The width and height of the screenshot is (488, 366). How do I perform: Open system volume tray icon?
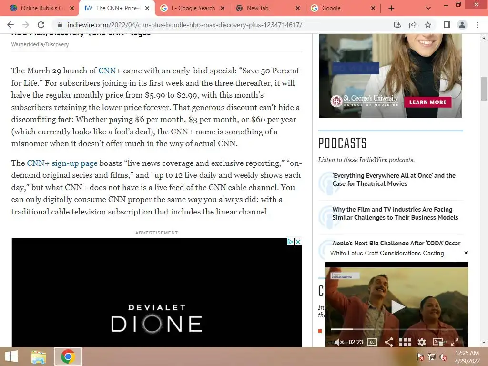[443, 357]
